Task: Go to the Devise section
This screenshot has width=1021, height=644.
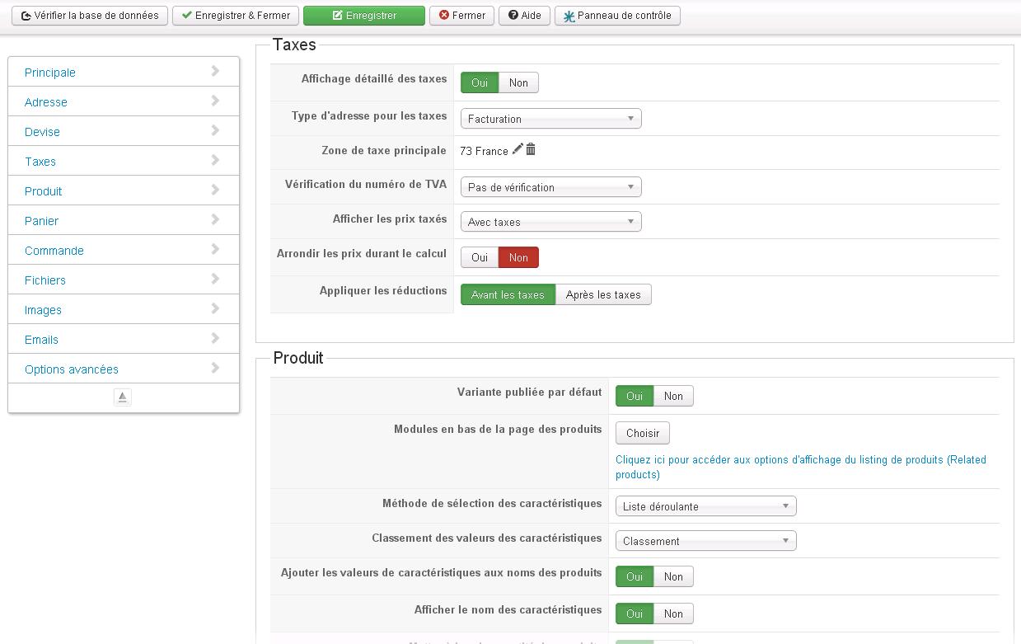Action: click(124, 131)
